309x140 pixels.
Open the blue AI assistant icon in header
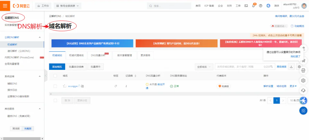[268, 6]
